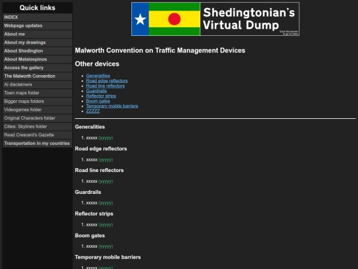Screen dimensions: 358x269
Task: Open AI disclaimers page
Action: (x=37, y=84)
